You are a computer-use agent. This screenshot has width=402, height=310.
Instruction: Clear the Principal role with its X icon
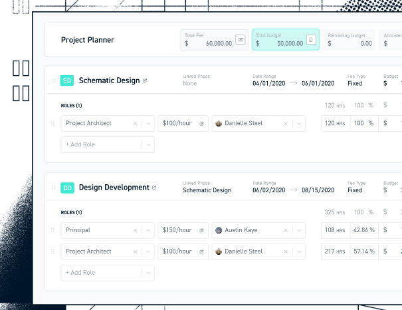135,230
